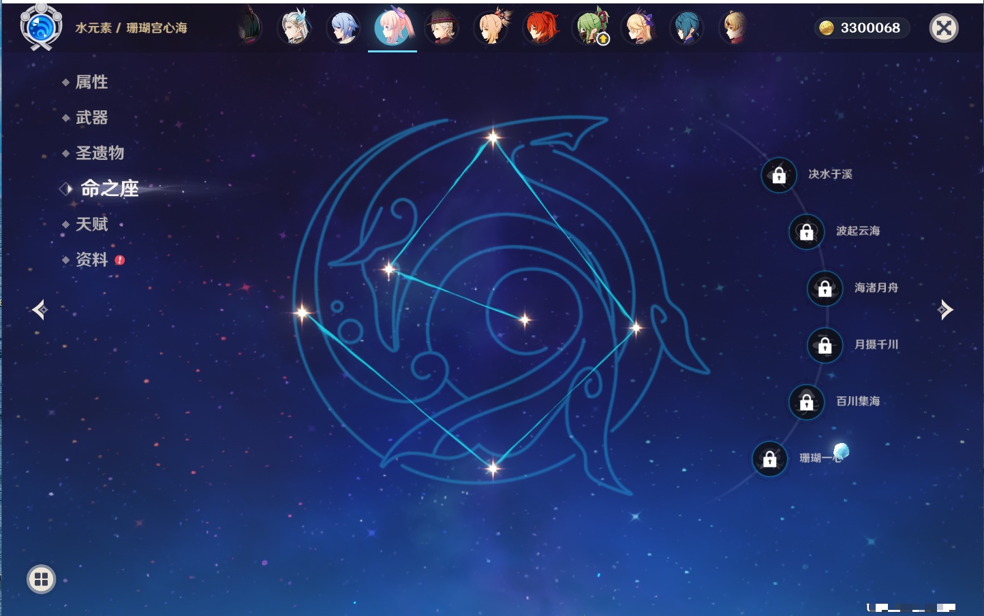This screenshot has height=616, width=984.
Task: Click the top star of the constellation
Action: (x=493, y=137)
